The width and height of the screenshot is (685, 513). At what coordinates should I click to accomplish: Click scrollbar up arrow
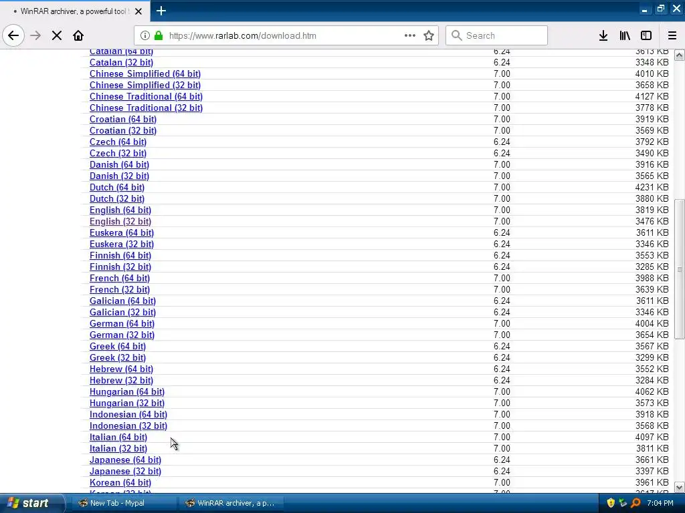coord(680,55)
